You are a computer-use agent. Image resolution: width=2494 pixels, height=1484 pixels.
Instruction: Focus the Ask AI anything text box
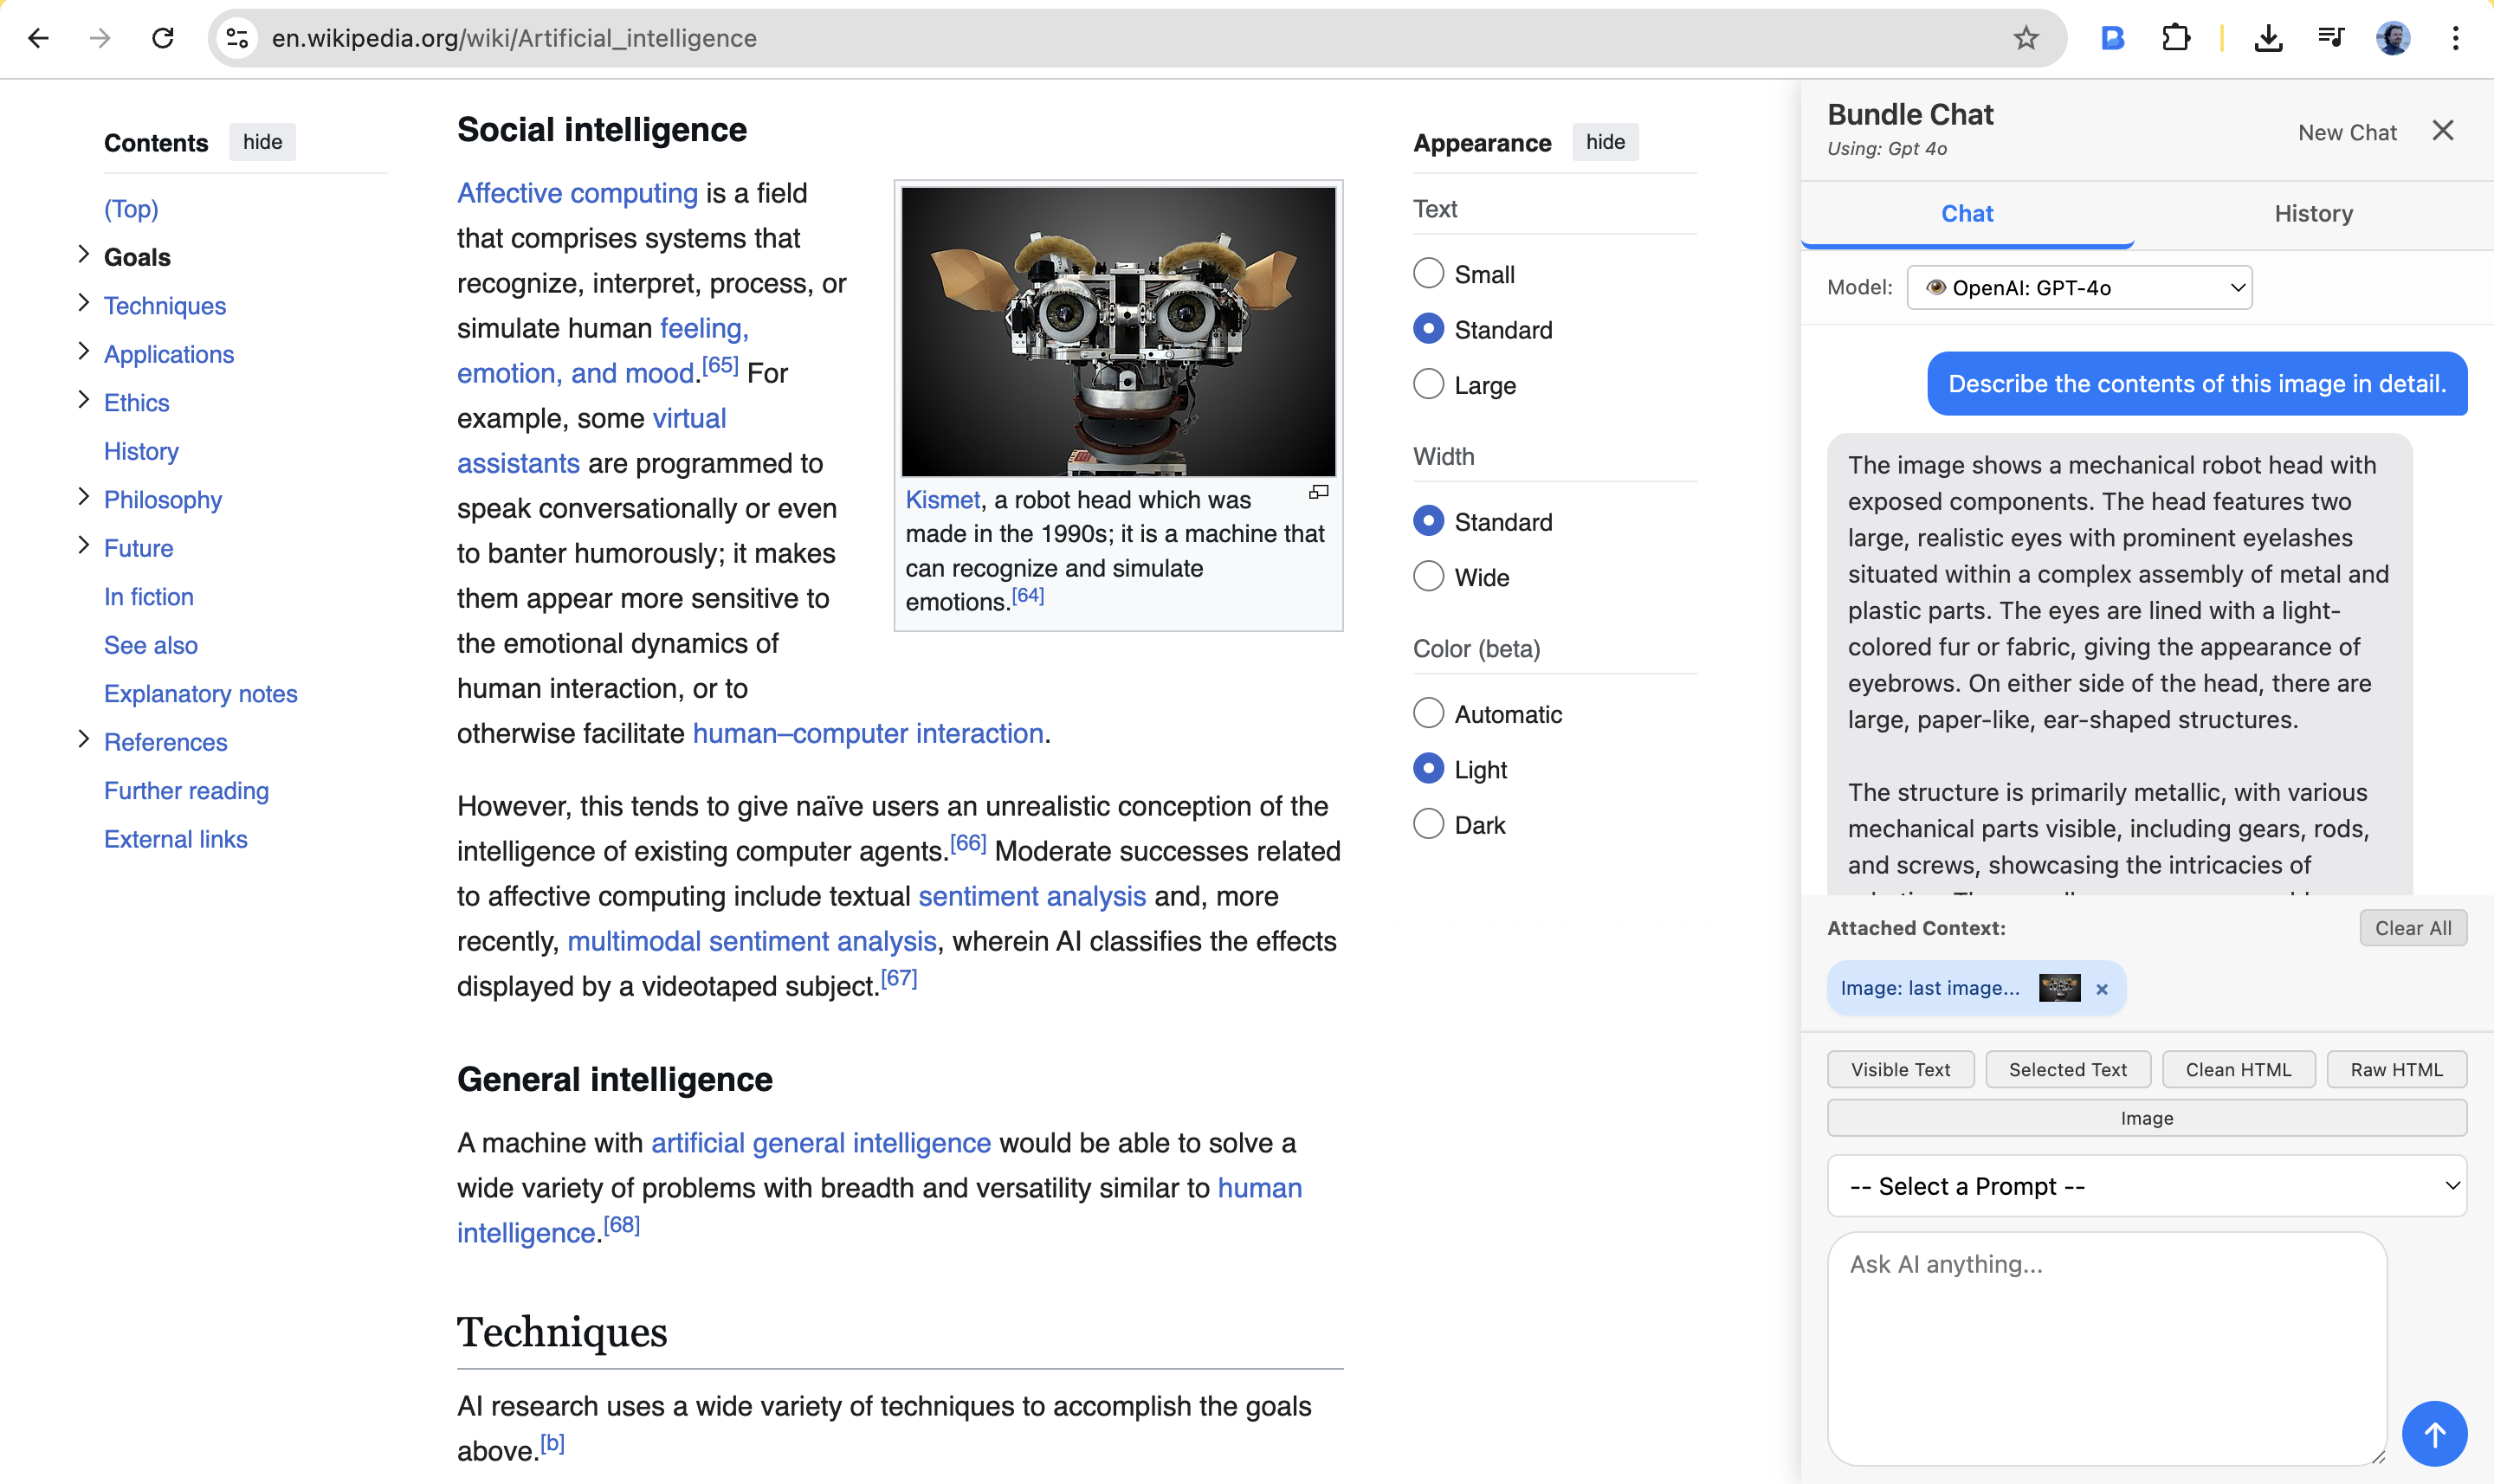[x=2107, y=1348]
